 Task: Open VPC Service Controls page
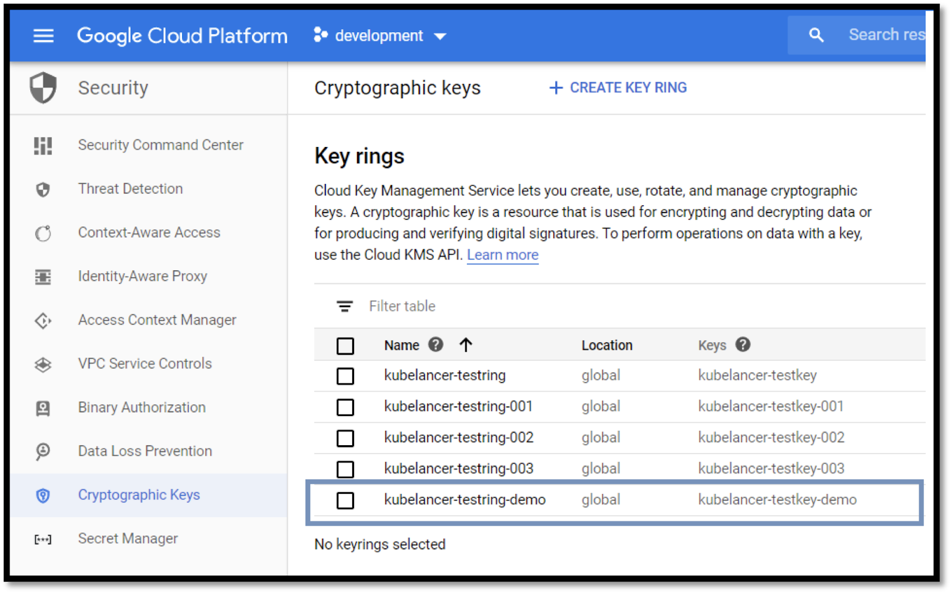coord(145,364)
